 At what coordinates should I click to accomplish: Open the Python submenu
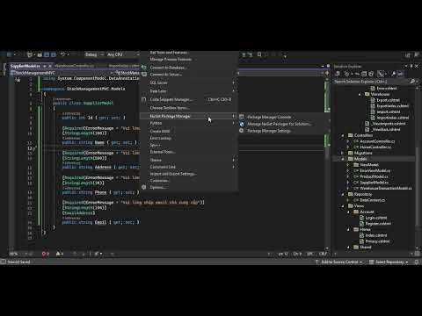(189, 123)
